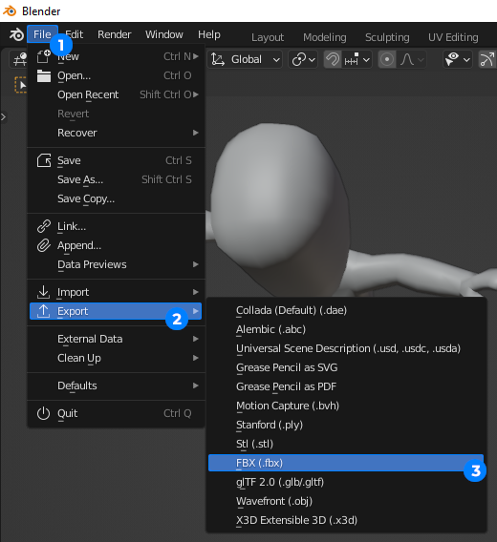Switch to the Layout workspace tab
497x542 pixels.
(268, 37)
